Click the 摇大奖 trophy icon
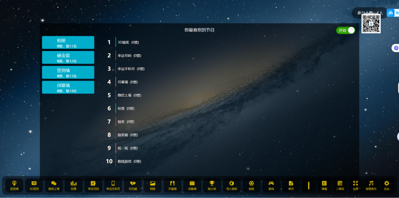This screenshot has height=198, width=399. 212,185
